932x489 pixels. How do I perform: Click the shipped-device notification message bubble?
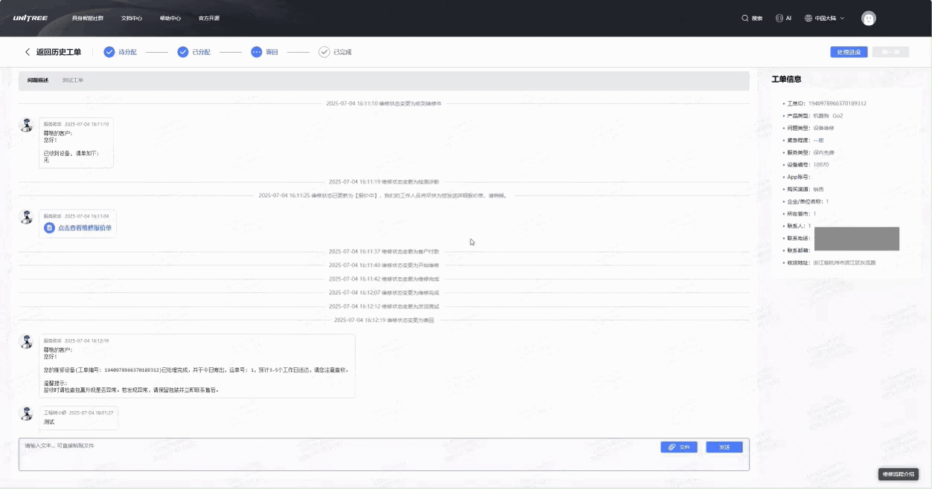coord(197,366)
